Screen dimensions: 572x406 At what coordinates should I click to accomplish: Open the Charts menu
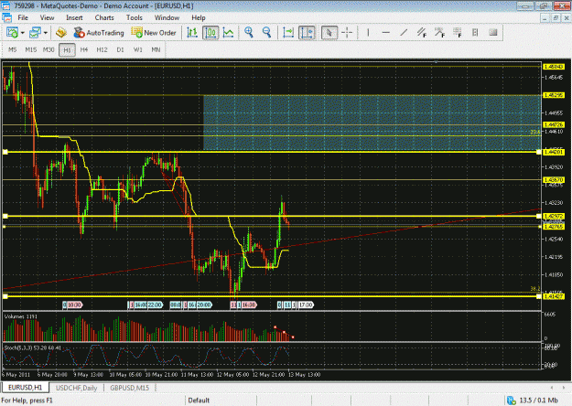click(x=104, y=18)
